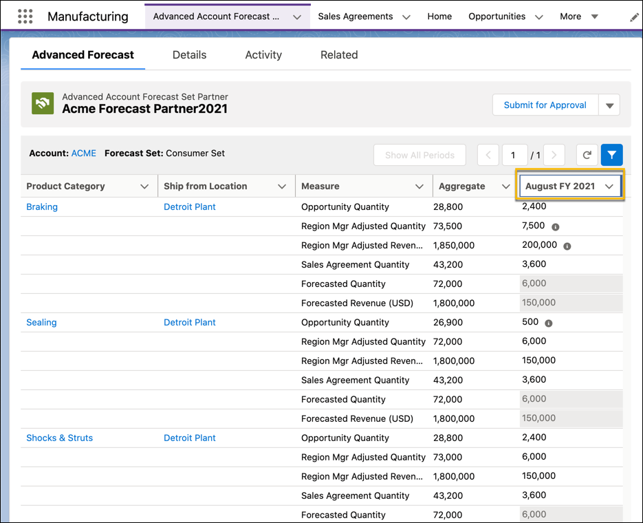643x523 pixels.
Task: Go to the next page arrow
Action: [554, 155]
